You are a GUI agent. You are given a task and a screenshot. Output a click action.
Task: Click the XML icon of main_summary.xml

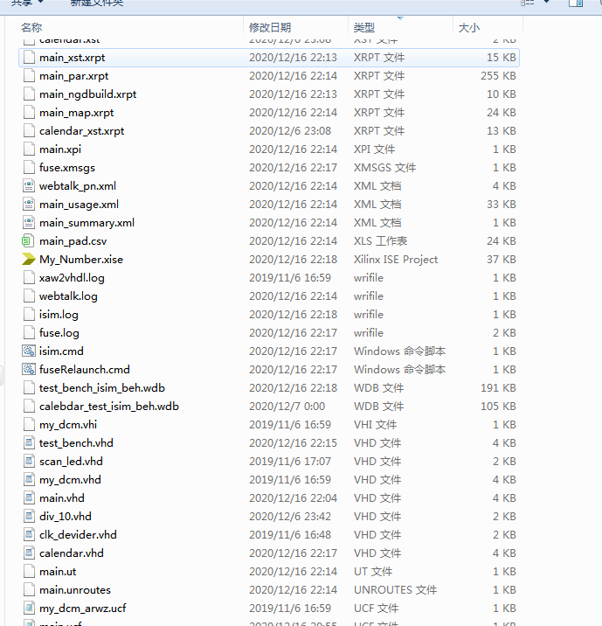tap(29, 223)
